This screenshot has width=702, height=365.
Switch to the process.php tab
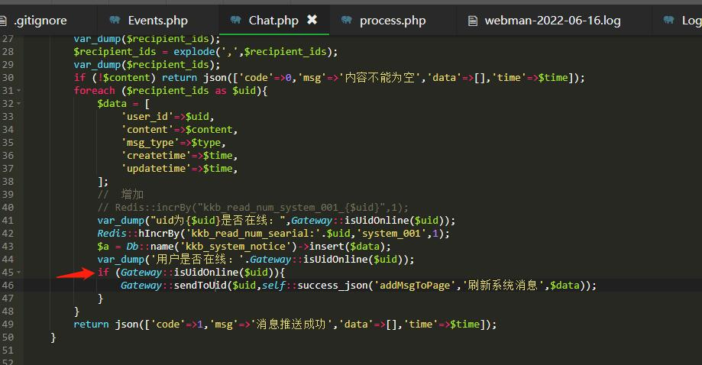pyautogui.click(x=393, y=21)
